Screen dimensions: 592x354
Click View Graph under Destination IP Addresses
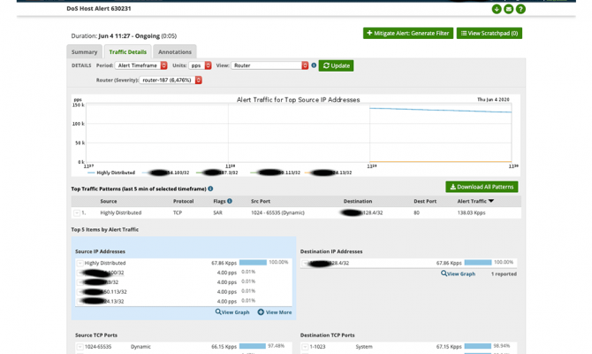click(458, 273)
